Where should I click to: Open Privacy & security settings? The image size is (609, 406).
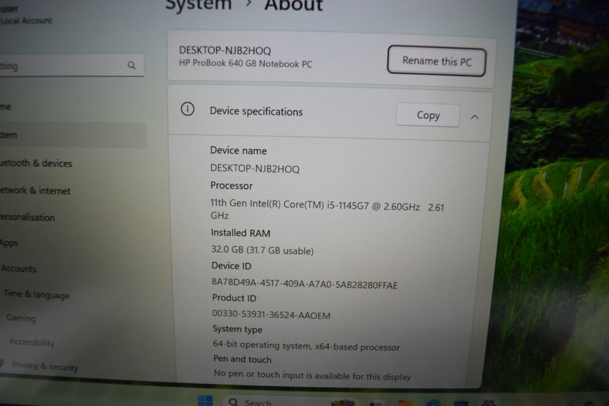pos(45,366)
